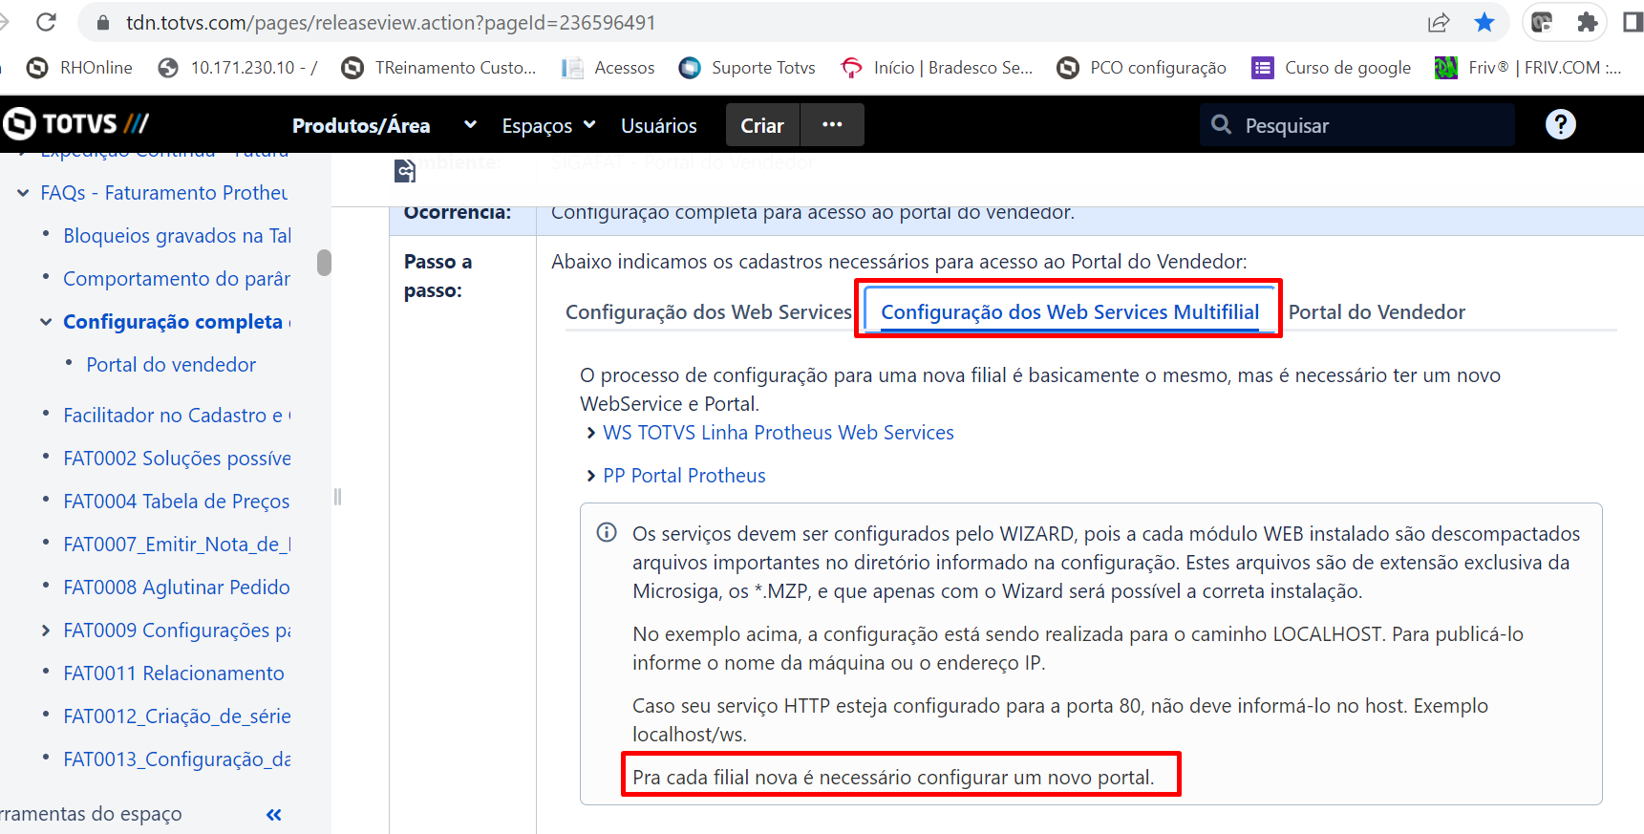Click the site lock icon in address bar
Screen dimensions: 1644x834
[x=104, y=22]
